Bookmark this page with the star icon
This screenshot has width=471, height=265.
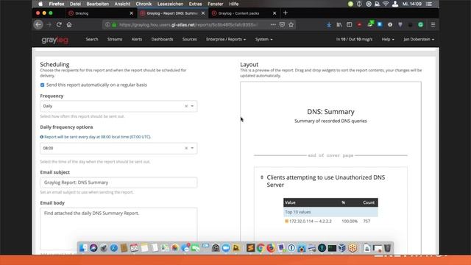click(291, 24)
